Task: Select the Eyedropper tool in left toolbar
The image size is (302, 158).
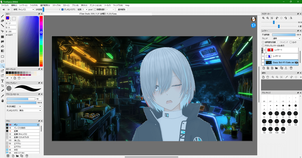Action: pyautogui.click(x=3, y=96)
